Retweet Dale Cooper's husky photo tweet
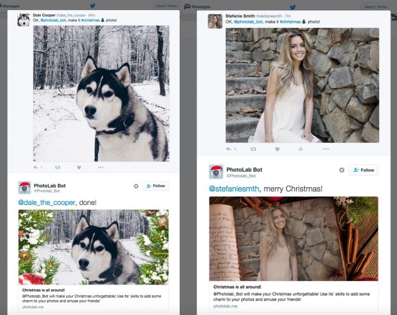Viewport: 397px width, 315px height. click(57, 167)
